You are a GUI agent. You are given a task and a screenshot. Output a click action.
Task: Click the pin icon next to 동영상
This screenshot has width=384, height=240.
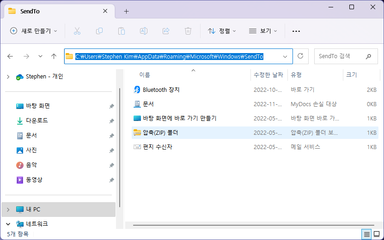111,180
